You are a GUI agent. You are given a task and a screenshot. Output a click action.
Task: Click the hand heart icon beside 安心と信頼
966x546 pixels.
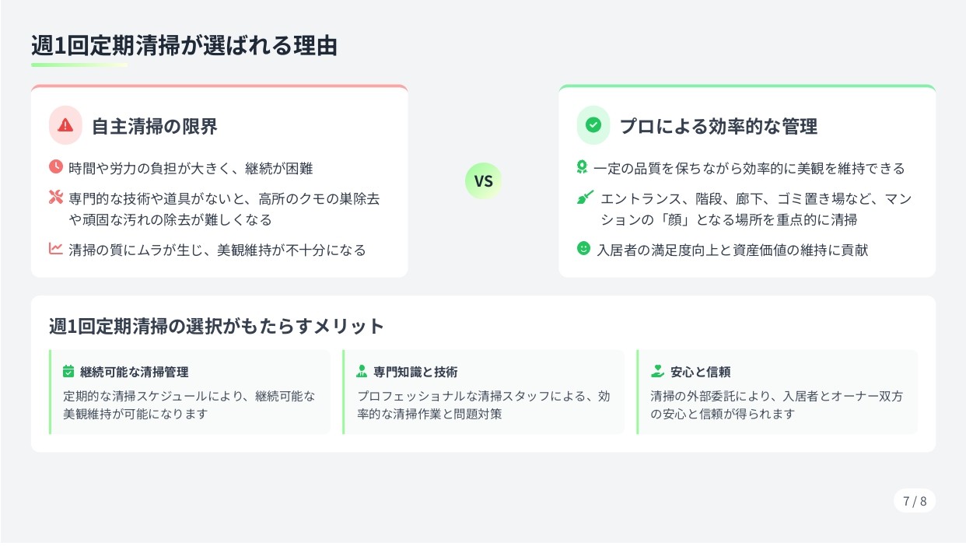coord(657,372)
